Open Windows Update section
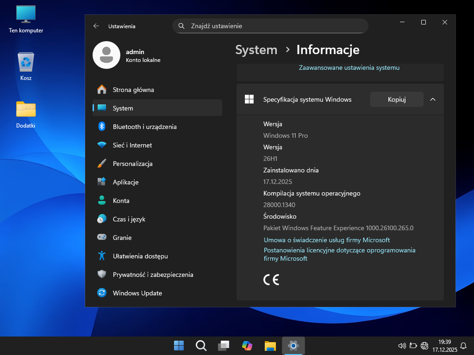This screenshot has height=355, width=474. 137,293
